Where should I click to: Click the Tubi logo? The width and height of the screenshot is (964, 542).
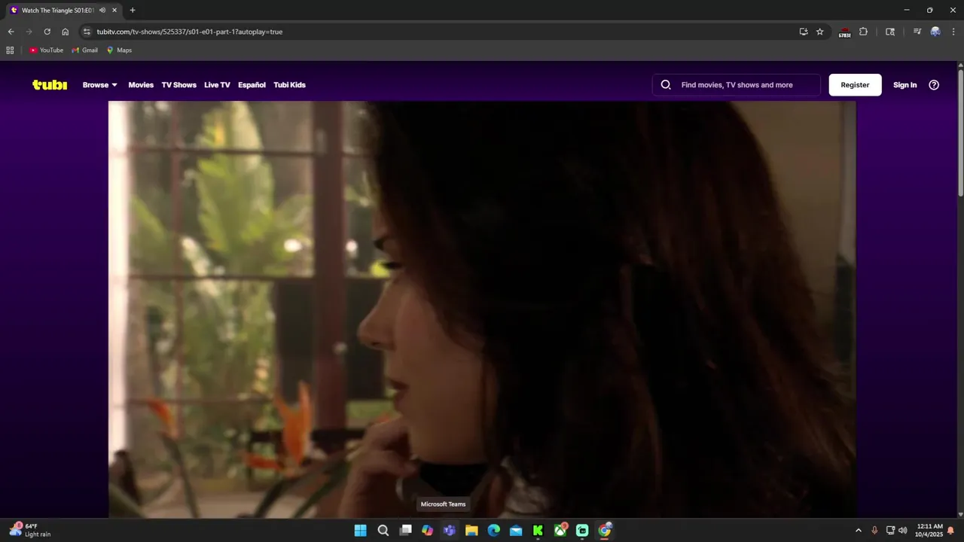coord(50,85)
